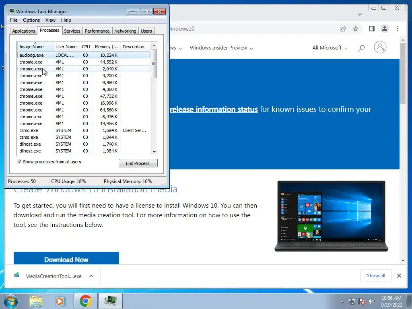This screenshot has width=412, height=309.
Task: Expand the MediaCreationTool download options arrow
Action: (91, 276)
